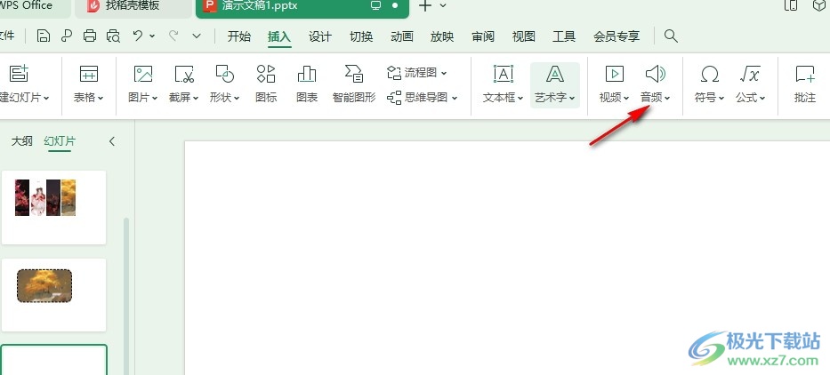This screenshot has height=375, width=830.
Task: Expand the quick access toolbar customize chevron
Action: (197, 36)
